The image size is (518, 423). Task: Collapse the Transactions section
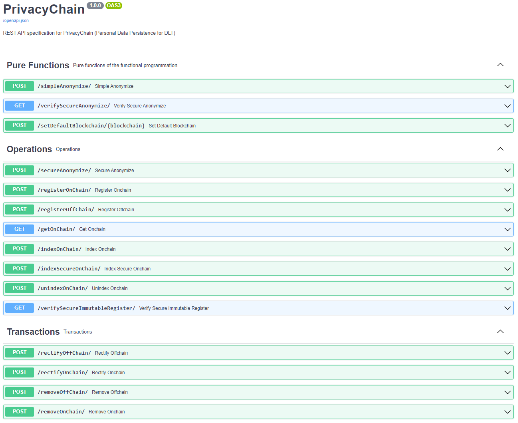pyautogui.click(x=500, y=331)
